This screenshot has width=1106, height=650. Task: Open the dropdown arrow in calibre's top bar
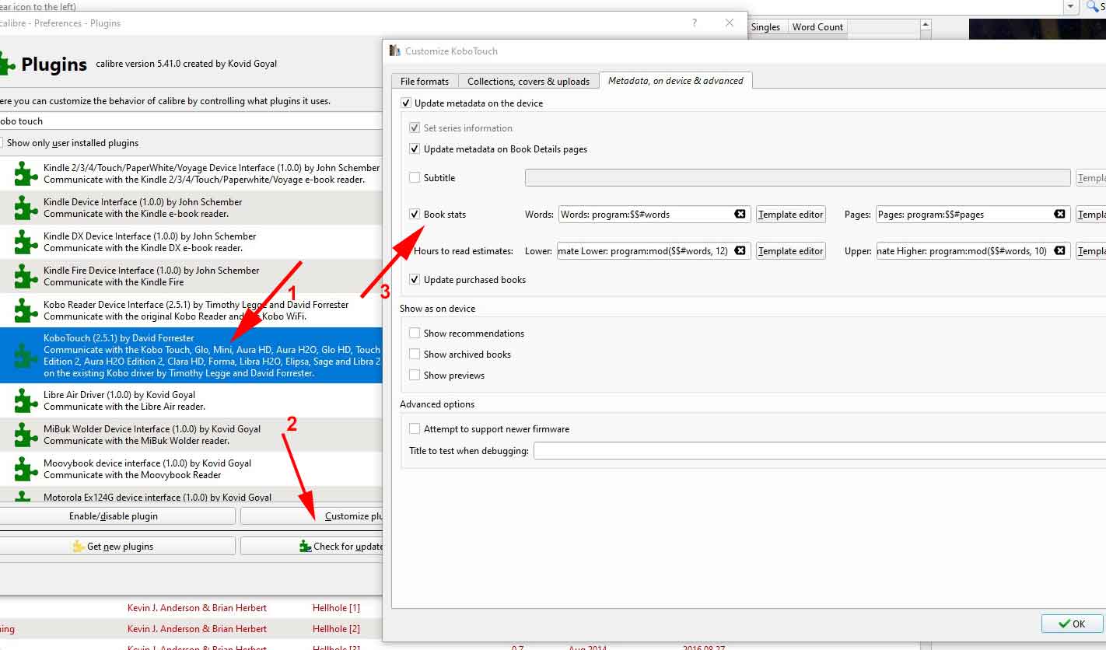[1071, 6]
